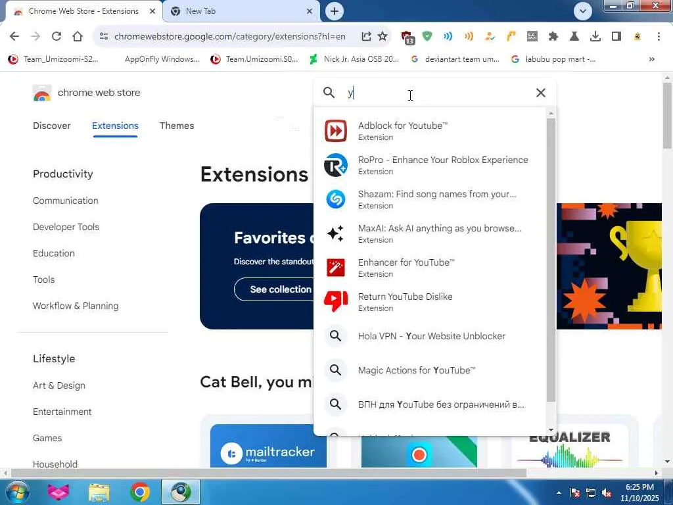Choose the ВПН для YouTube search suggestion

[430, 404]
